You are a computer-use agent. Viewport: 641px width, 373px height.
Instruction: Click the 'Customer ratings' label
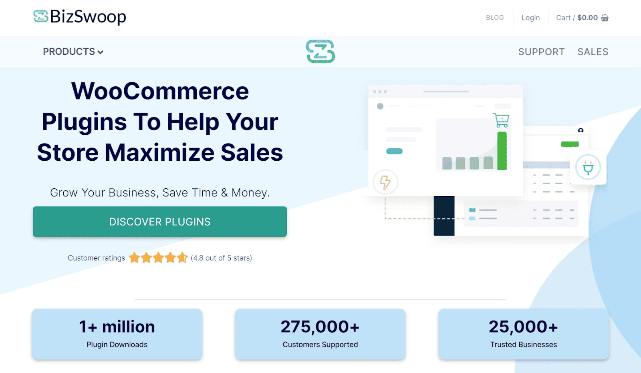96,258
